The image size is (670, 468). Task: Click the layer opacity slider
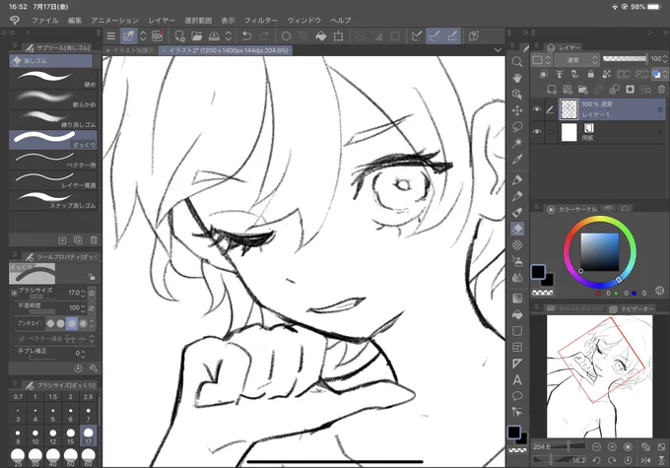coord(625,59)
